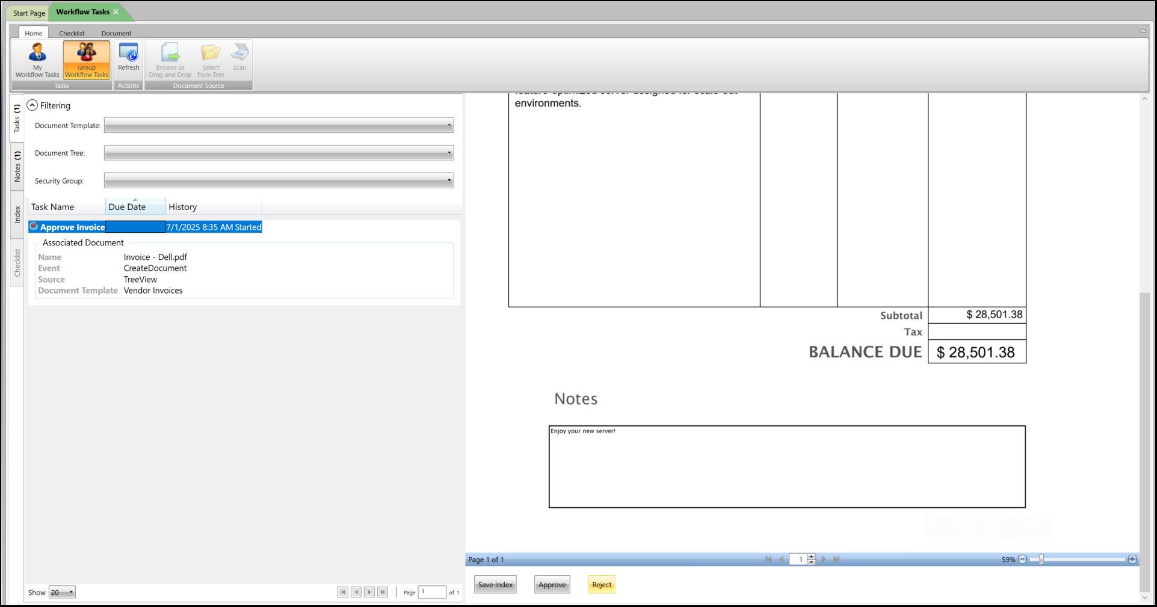
Task: Select My Workflow Tasks in the ribbon
Action: (x=37, y=60)
